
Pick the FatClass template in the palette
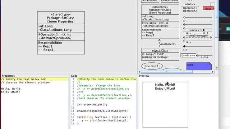coord(160,21)
